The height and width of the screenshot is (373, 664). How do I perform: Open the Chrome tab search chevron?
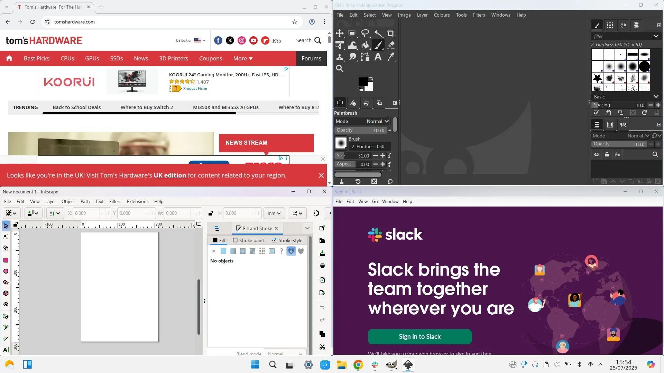tap(7, 7)
